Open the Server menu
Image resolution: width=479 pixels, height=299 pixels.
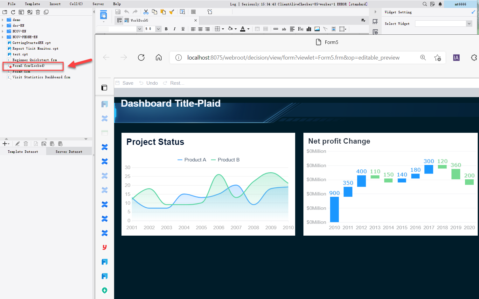click(x=98, y=4)
